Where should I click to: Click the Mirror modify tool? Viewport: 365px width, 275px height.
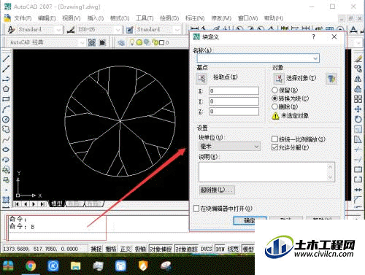pos(358,79)
